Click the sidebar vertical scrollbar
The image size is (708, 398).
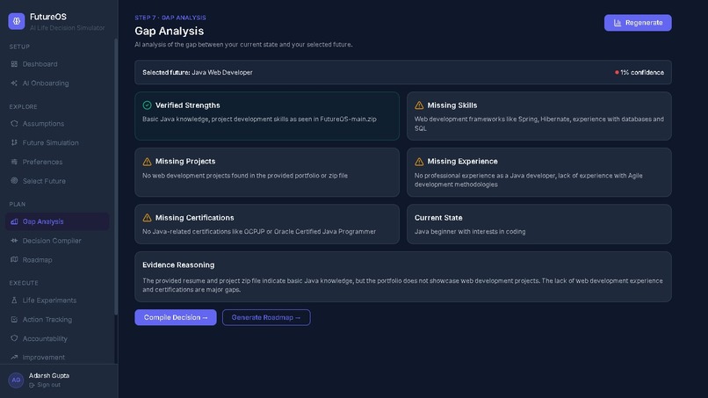116,177
